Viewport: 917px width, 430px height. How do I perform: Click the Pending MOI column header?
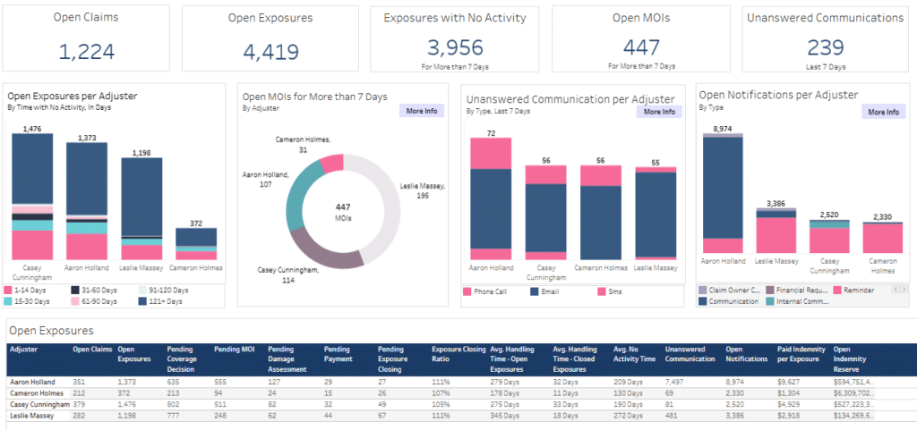(234, 350)
